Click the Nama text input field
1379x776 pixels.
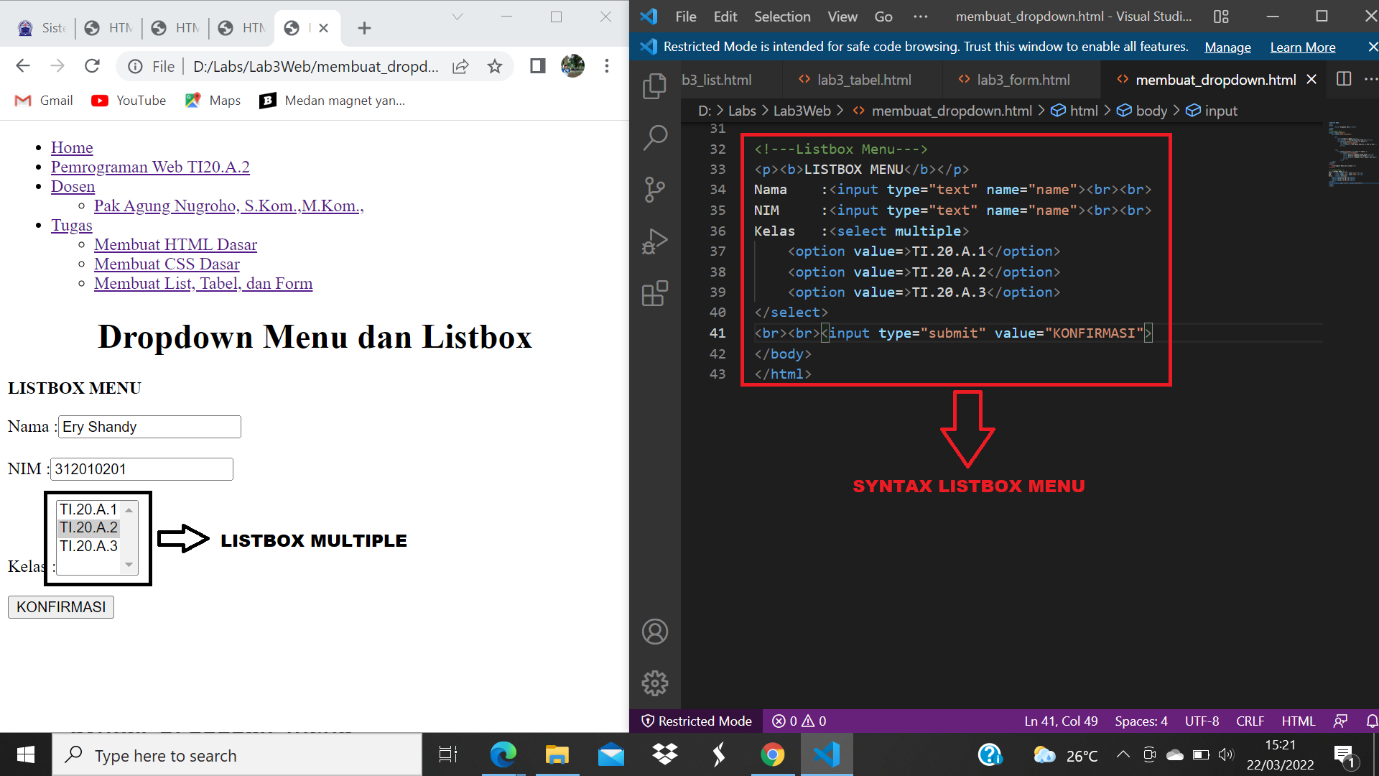(x=149, y=427)
